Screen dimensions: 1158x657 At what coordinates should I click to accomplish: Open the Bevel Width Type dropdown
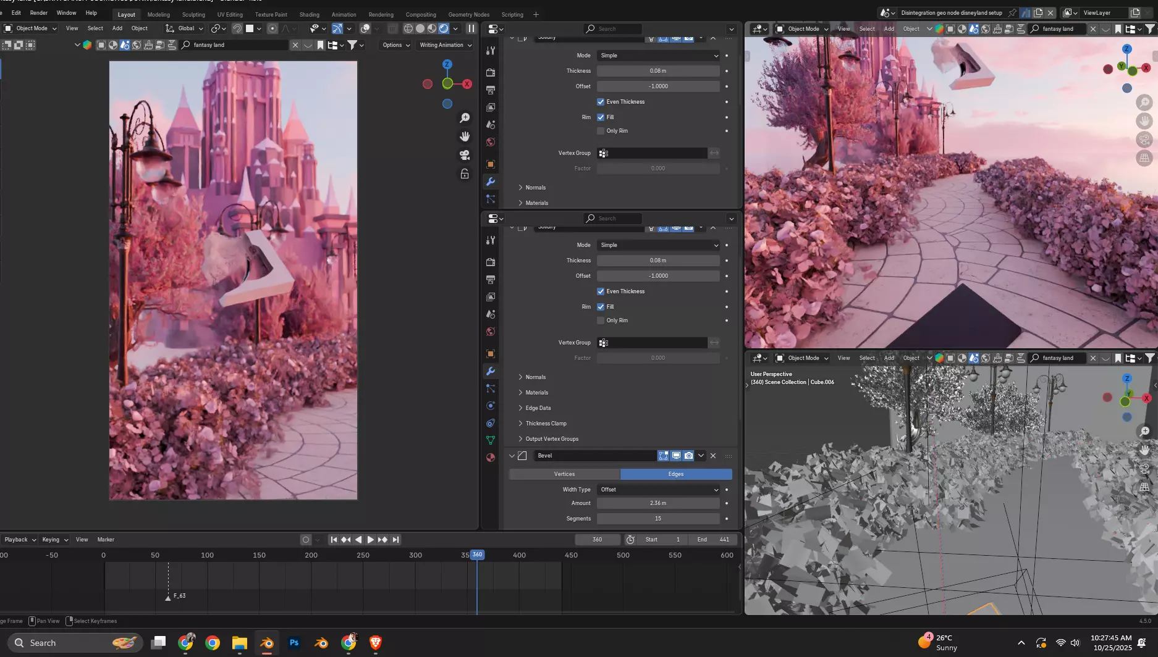click(658, 490)
